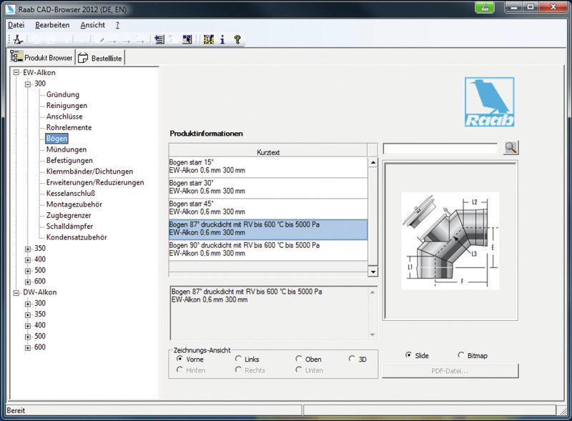
Task: Select the Anschlüsse tree item
Action: (64, 117)
